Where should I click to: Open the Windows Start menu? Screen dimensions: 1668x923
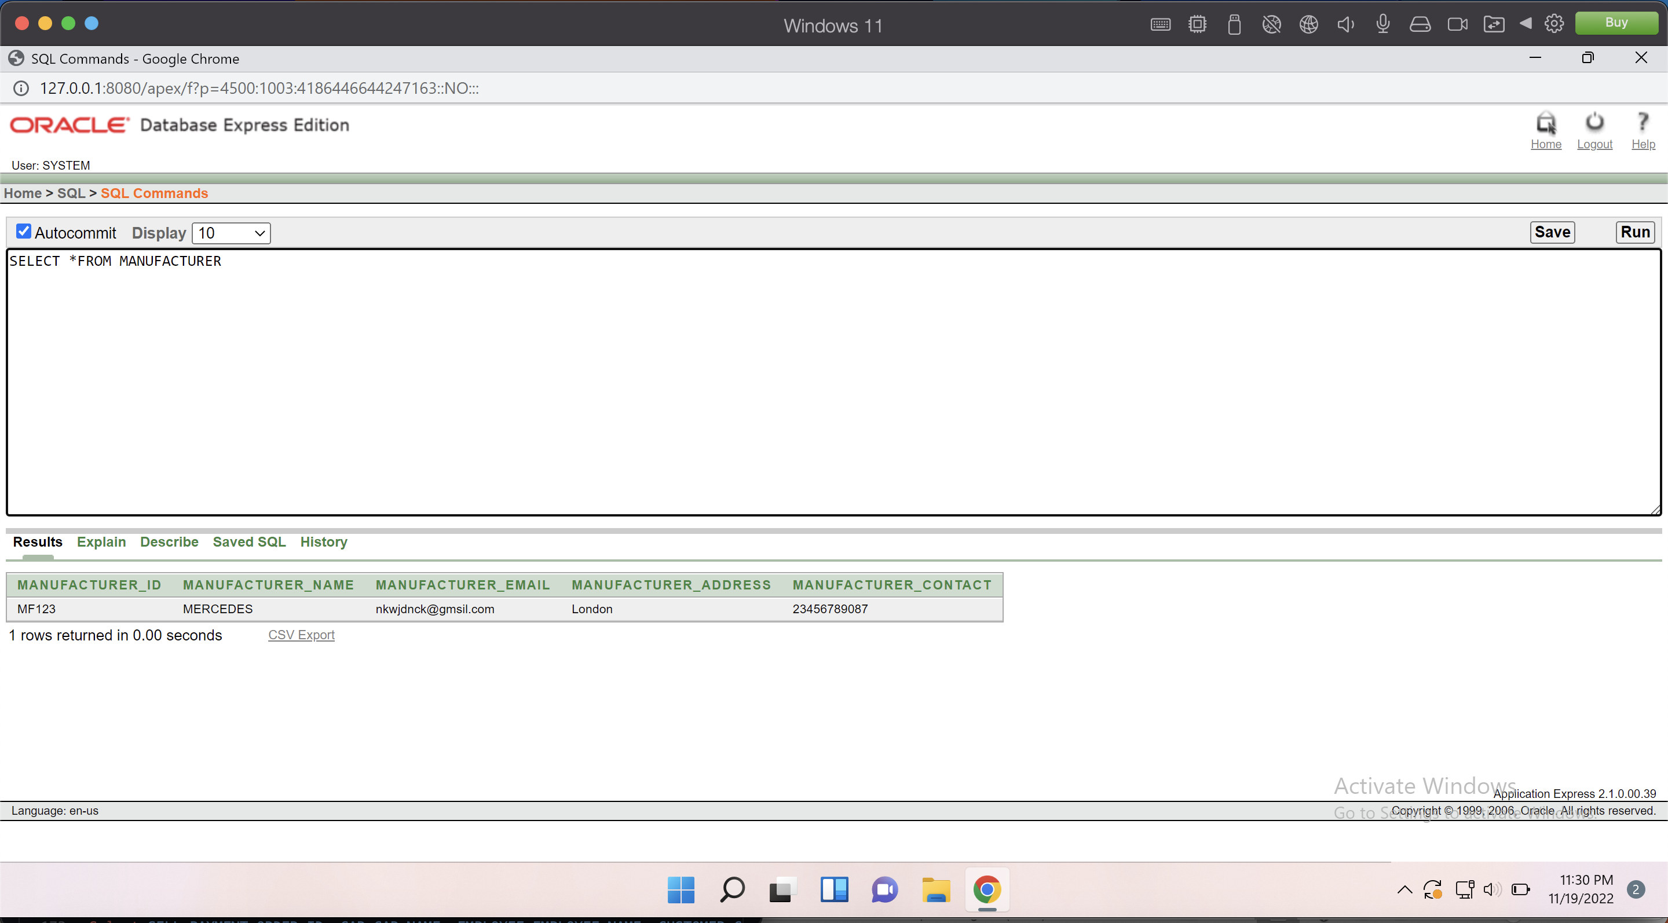[x=681, y=890]
